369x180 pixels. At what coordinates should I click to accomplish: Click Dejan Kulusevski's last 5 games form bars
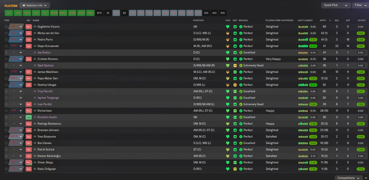point(303,46)
